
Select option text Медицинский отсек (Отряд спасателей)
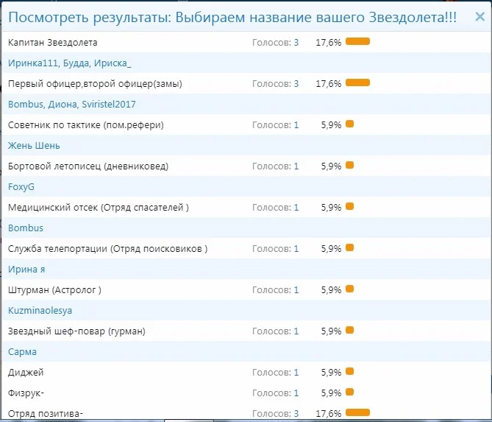pyautogui.click(x=99, y=208)
